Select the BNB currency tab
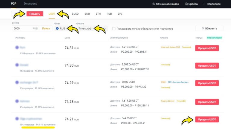Image resolution: width=231 pixels, height=130 pixels. pos(87,14)
